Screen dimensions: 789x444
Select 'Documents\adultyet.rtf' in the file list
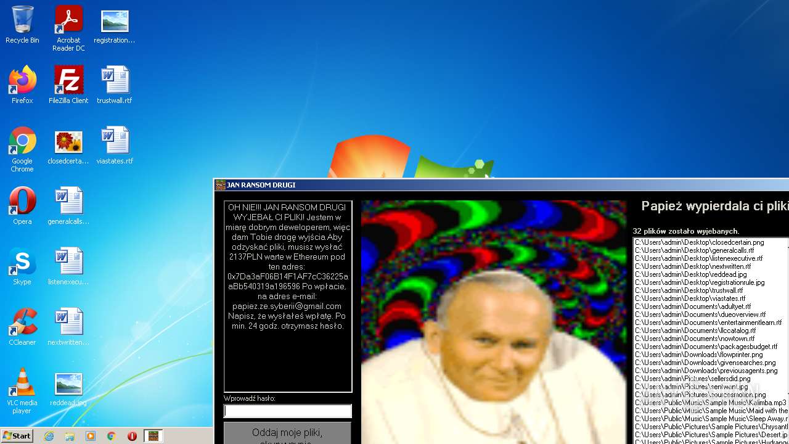point(693,306)
